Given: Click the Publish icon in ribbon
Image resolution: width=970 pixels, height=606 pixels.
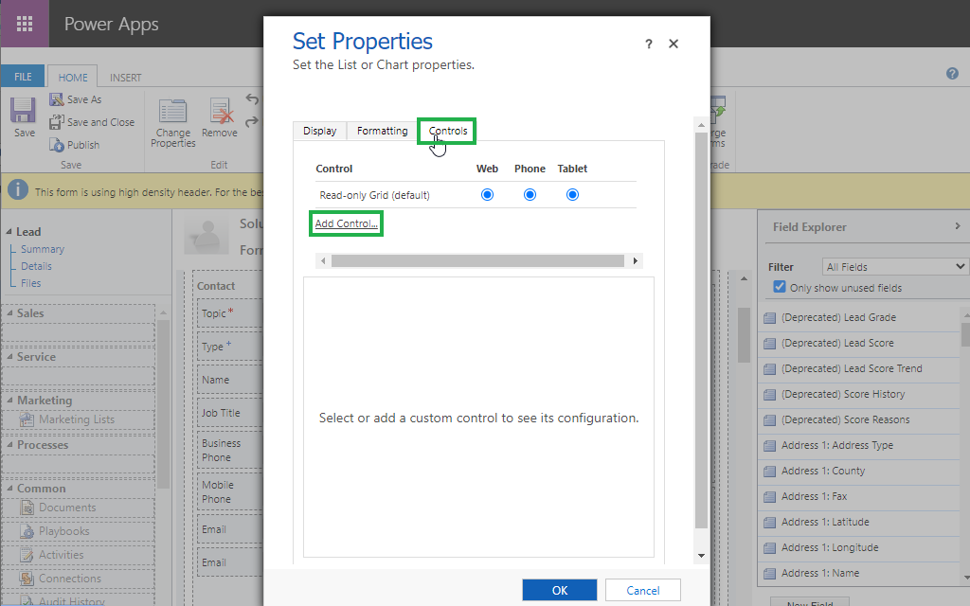Looking at the screenshot, I should (x=55, y=145).
